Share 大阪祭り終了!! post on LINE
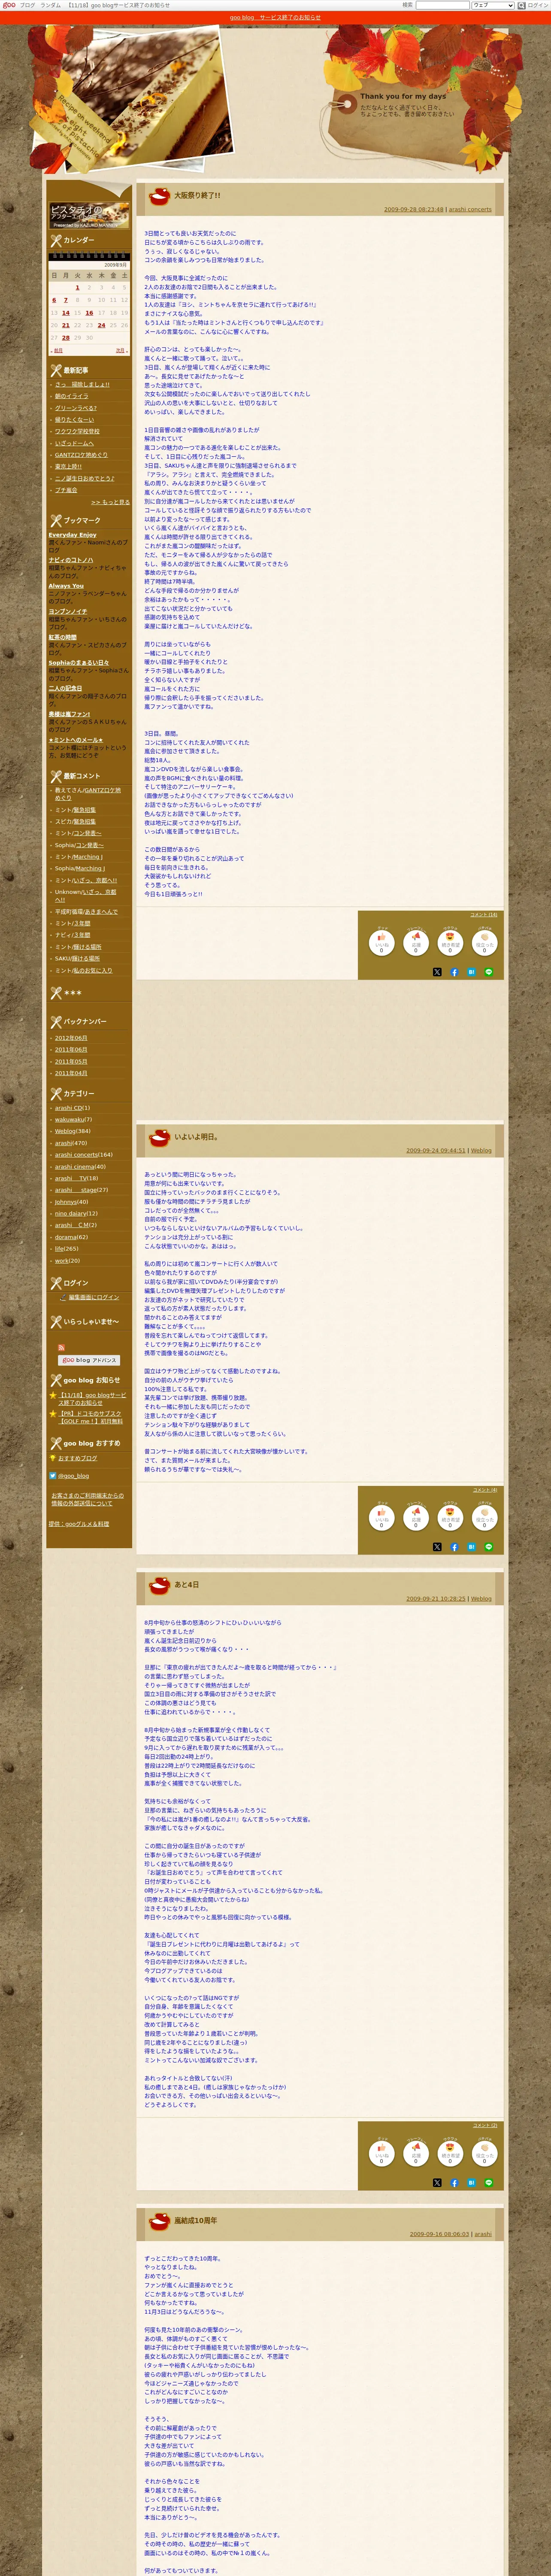 [489, 972]
